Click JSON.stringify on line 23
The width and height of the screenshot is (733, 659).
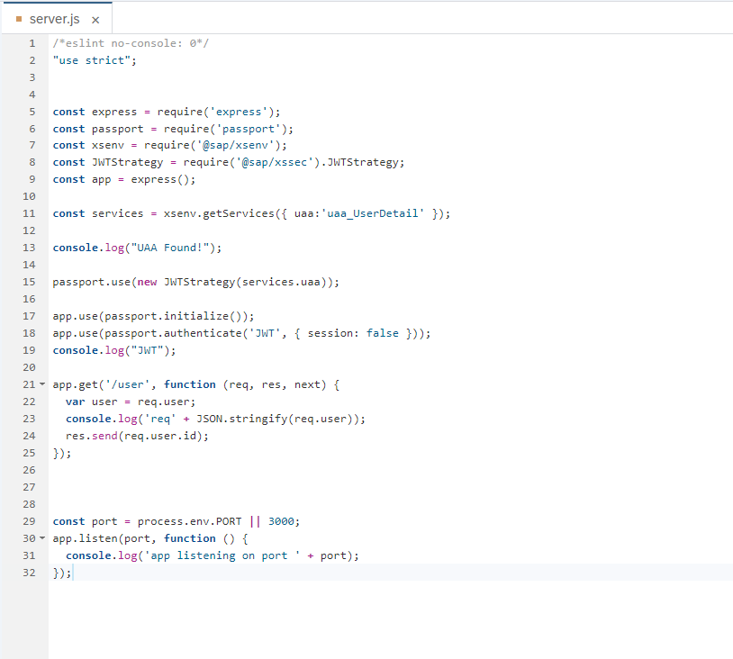(241, 419)
